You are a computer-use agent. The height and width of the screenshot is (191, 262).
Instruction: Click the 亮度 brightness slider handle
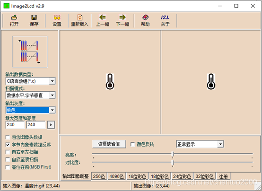[x=173, y=155]
